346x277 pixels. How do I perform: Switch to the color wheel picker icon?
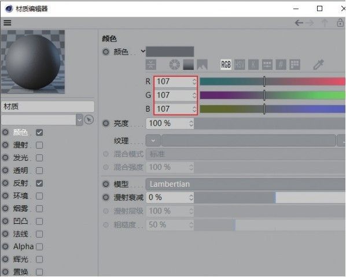[175, 65]
